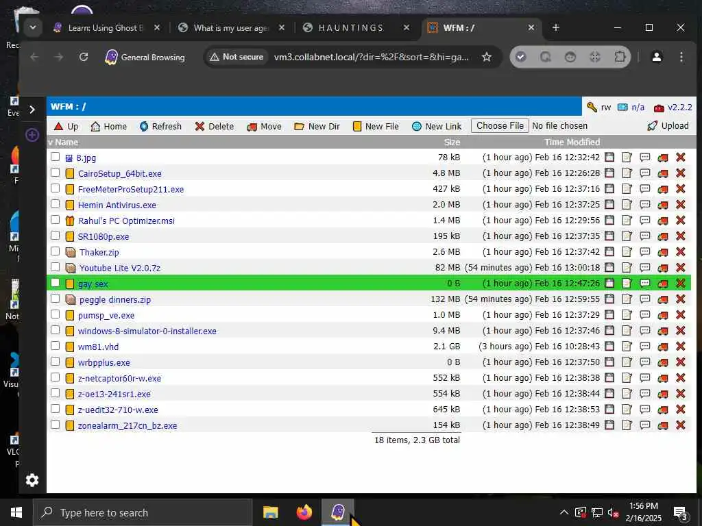This screenshot has width=702, height=526.
Task: Click edit notepad icon for z-uedit32-710-w.exe
Action: [627, 410]
